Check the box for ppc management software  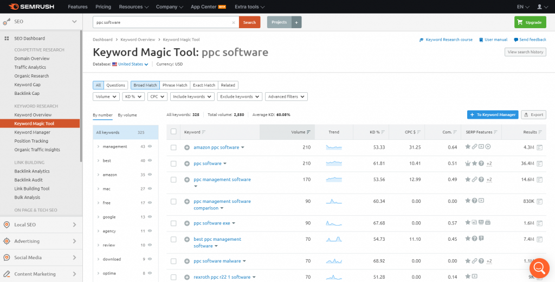click(173, 180)
